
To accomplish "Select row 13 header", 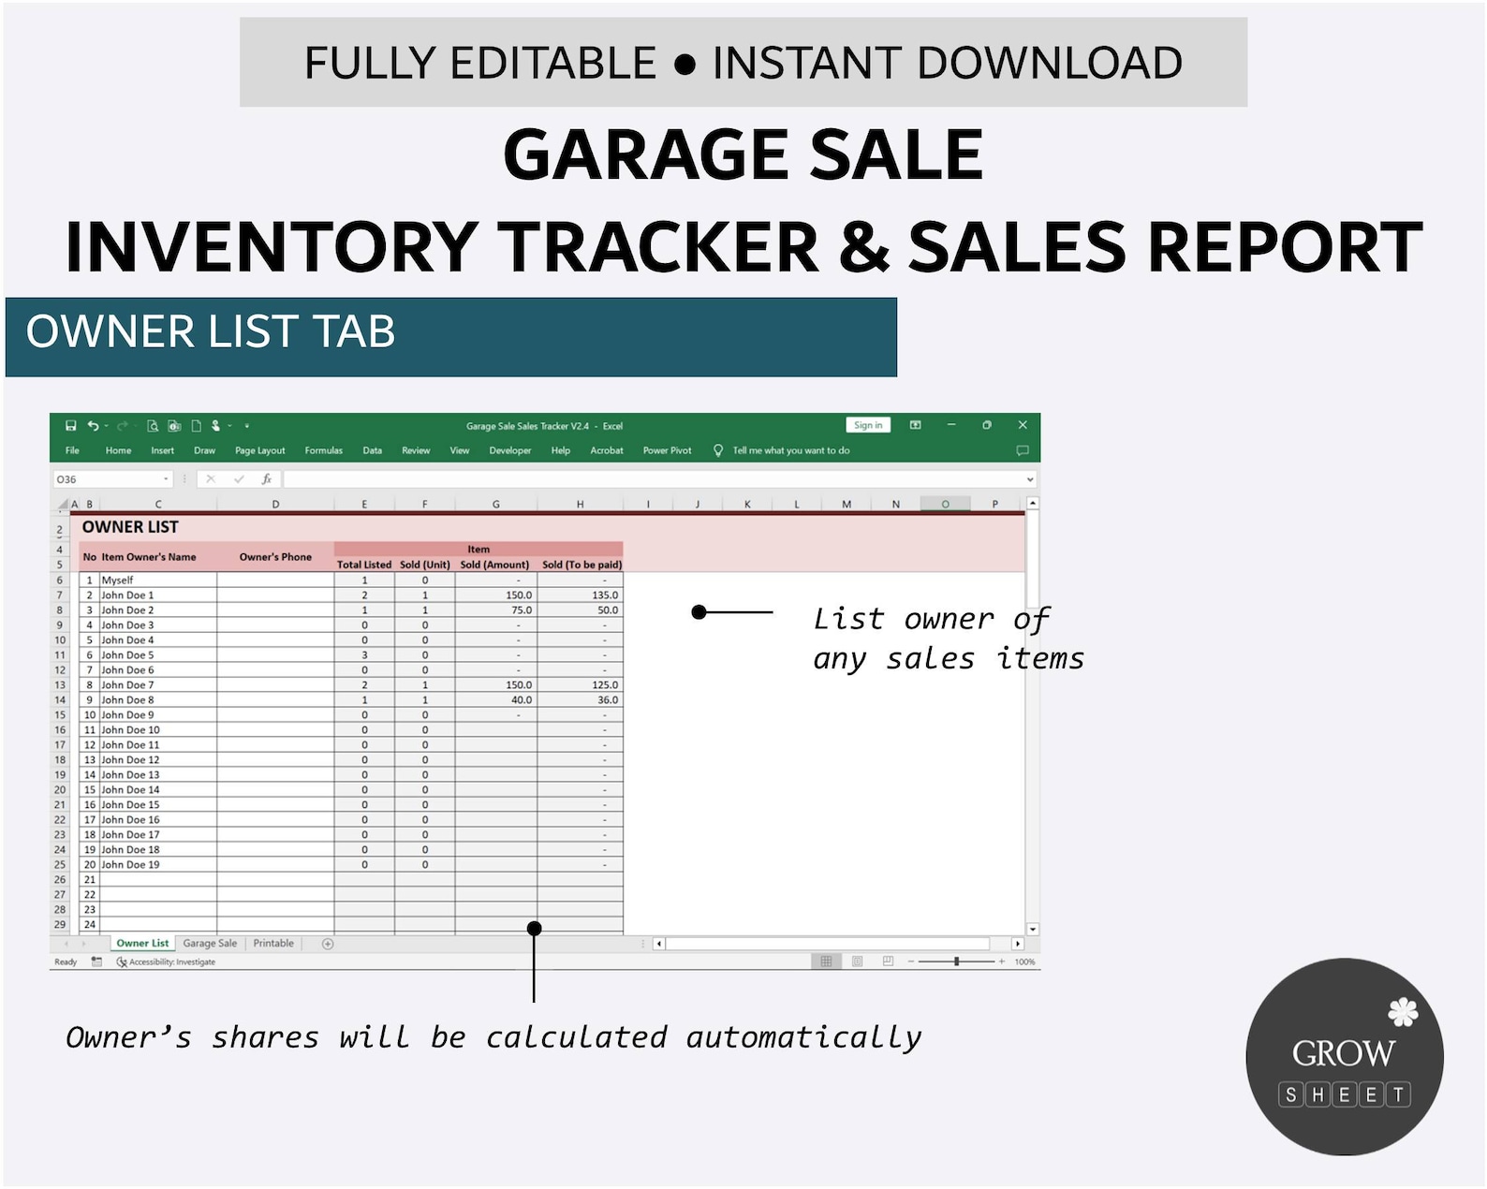I will [60, 685].
